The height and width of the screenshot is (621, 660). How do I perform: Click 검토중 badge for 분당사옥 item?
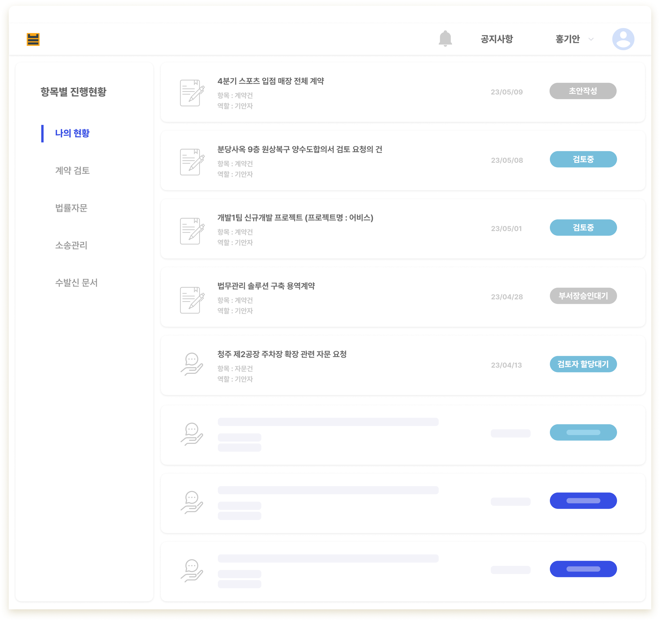pyautogui.click(x=583, y=159)
